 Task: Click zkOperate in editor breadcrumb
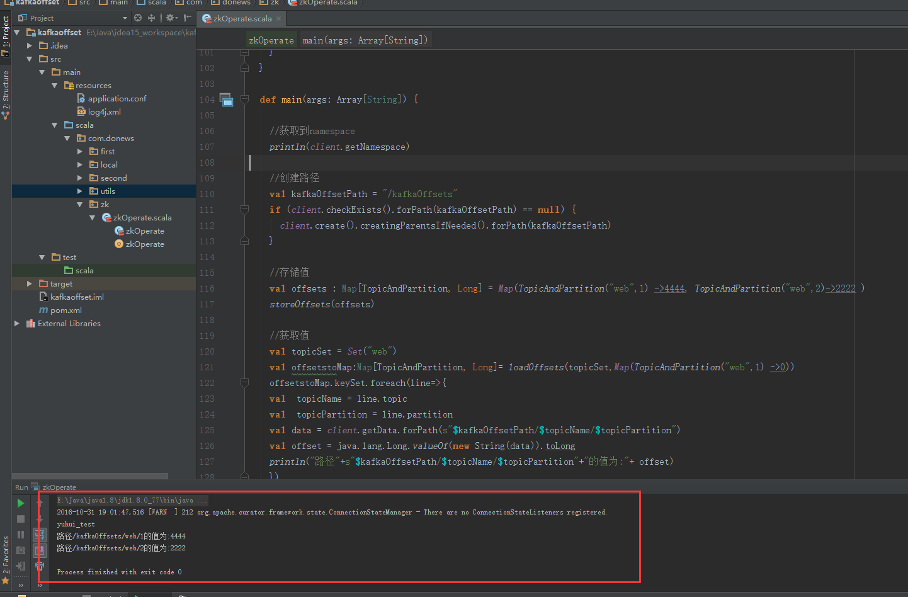click(x=271, y=40)
